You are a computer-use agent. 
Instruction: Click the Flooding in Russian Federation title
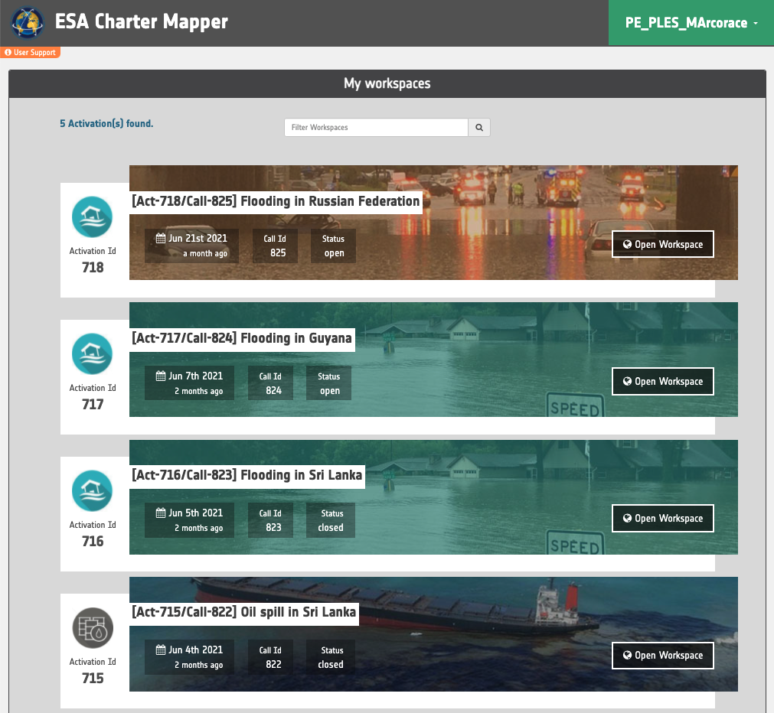276,202
